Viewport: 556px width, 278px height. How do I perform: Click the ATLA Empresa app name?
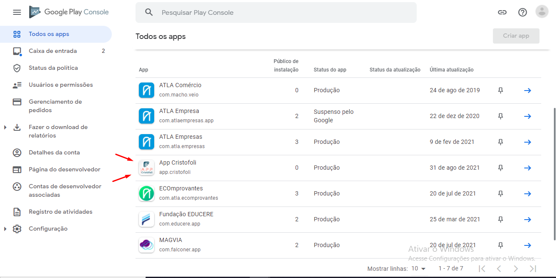click(x=179, y=111)
